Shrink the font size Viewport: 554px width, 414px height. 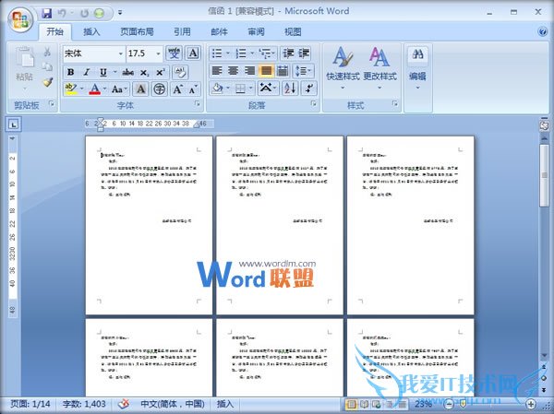[x=193, y=89]
